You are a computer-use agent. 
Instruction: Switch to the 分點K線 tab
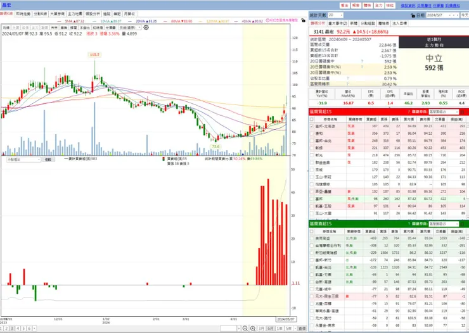coord(40,14)
